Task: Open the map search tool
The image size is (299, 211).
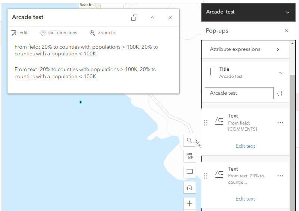Action: click(189, 140)
